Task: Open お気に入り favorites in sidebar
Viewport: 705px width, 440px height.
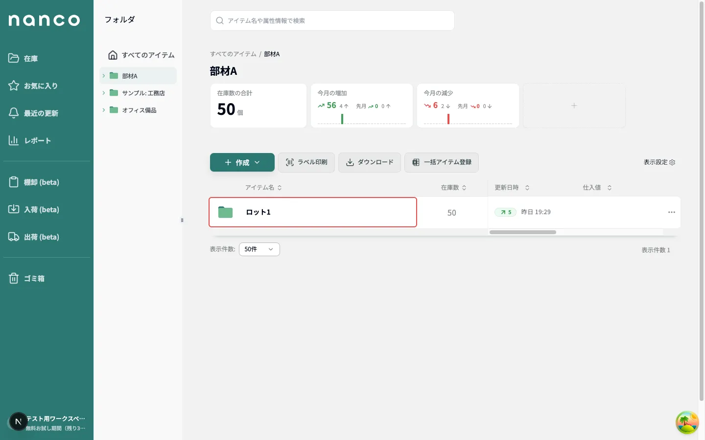Action: coord(47,86)
